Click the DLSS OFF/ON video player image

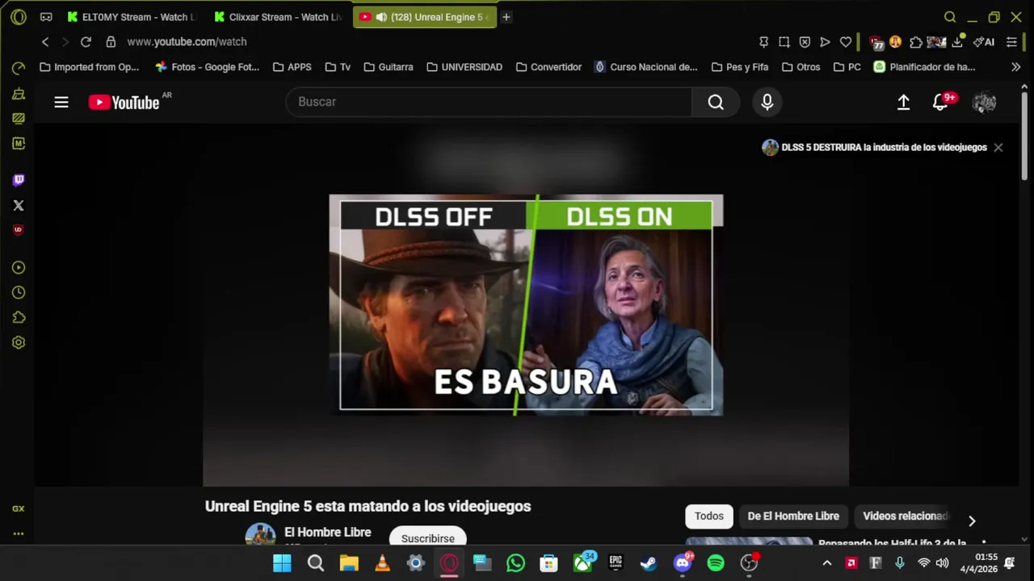(x=526, y=305)
